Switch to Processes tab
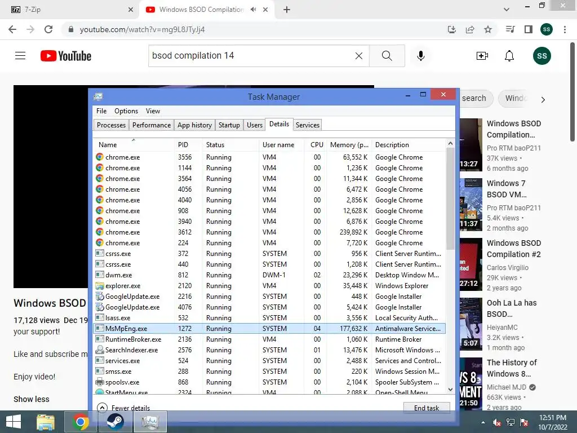This screenshot has width=577, height=433. pyautogui.click(x=111, y=125)
